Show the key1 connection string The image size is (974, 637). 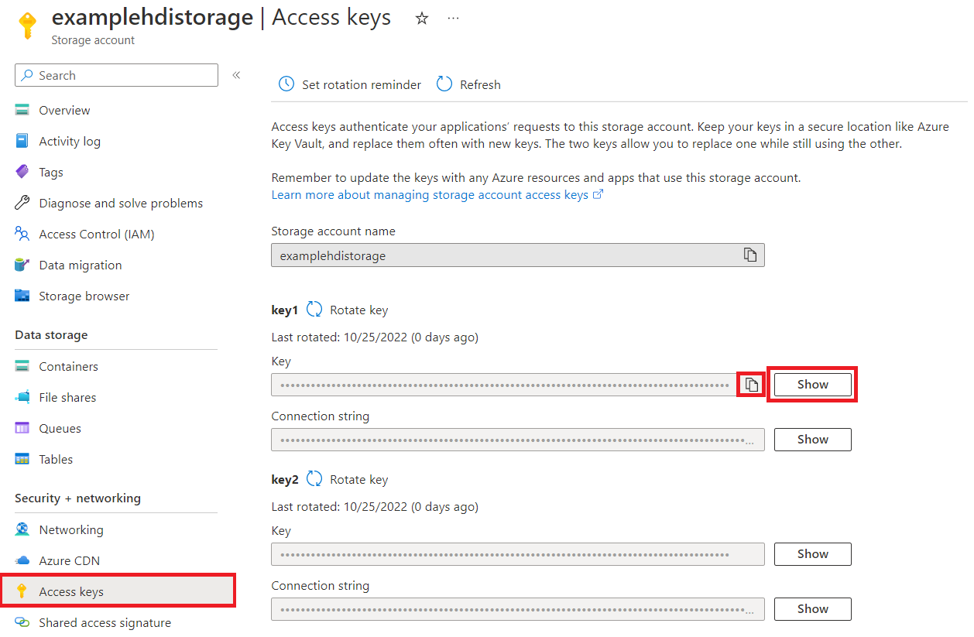point(812,440)
